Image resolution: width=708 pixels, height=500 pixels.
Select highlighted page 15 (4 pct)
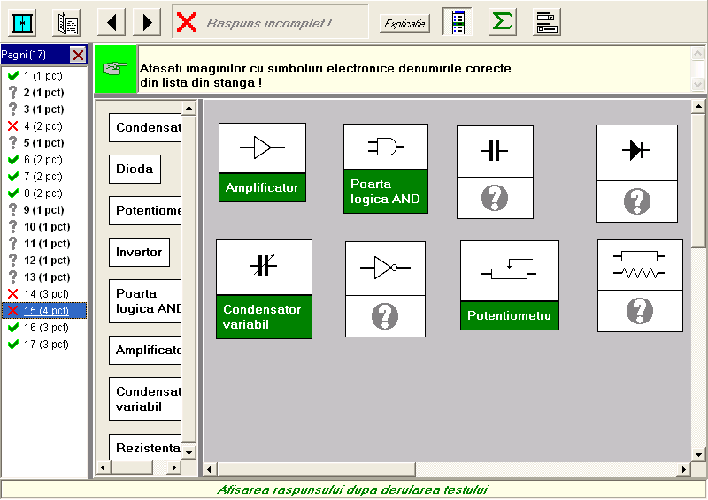tap(44, 311)
